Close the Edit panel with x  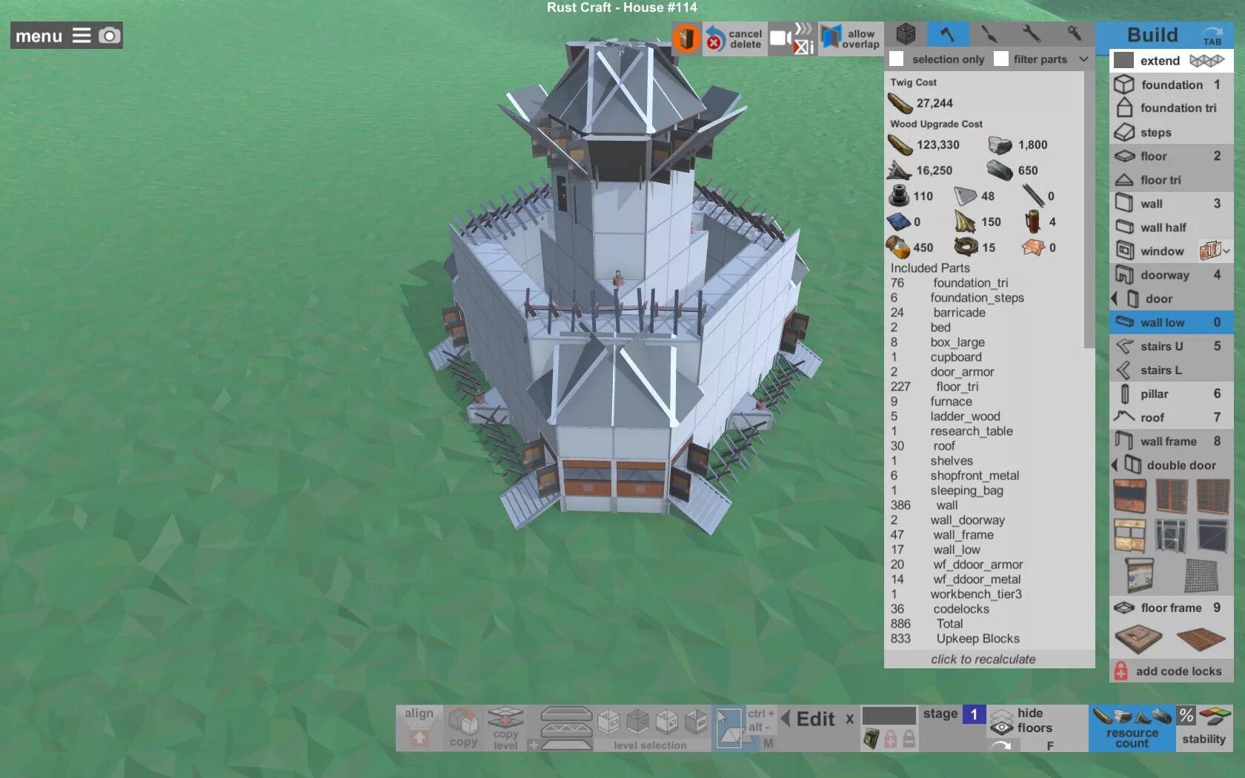(850, 719)
